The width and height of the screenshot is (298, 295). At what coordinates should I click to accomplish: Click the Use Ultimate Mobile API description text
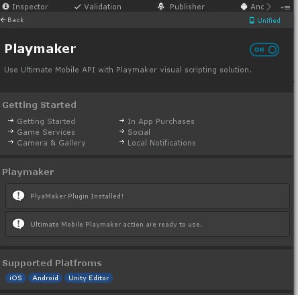(128, 70)
